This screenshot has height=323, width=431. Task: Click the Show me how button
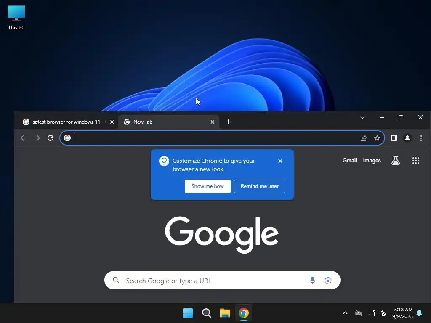208,186
